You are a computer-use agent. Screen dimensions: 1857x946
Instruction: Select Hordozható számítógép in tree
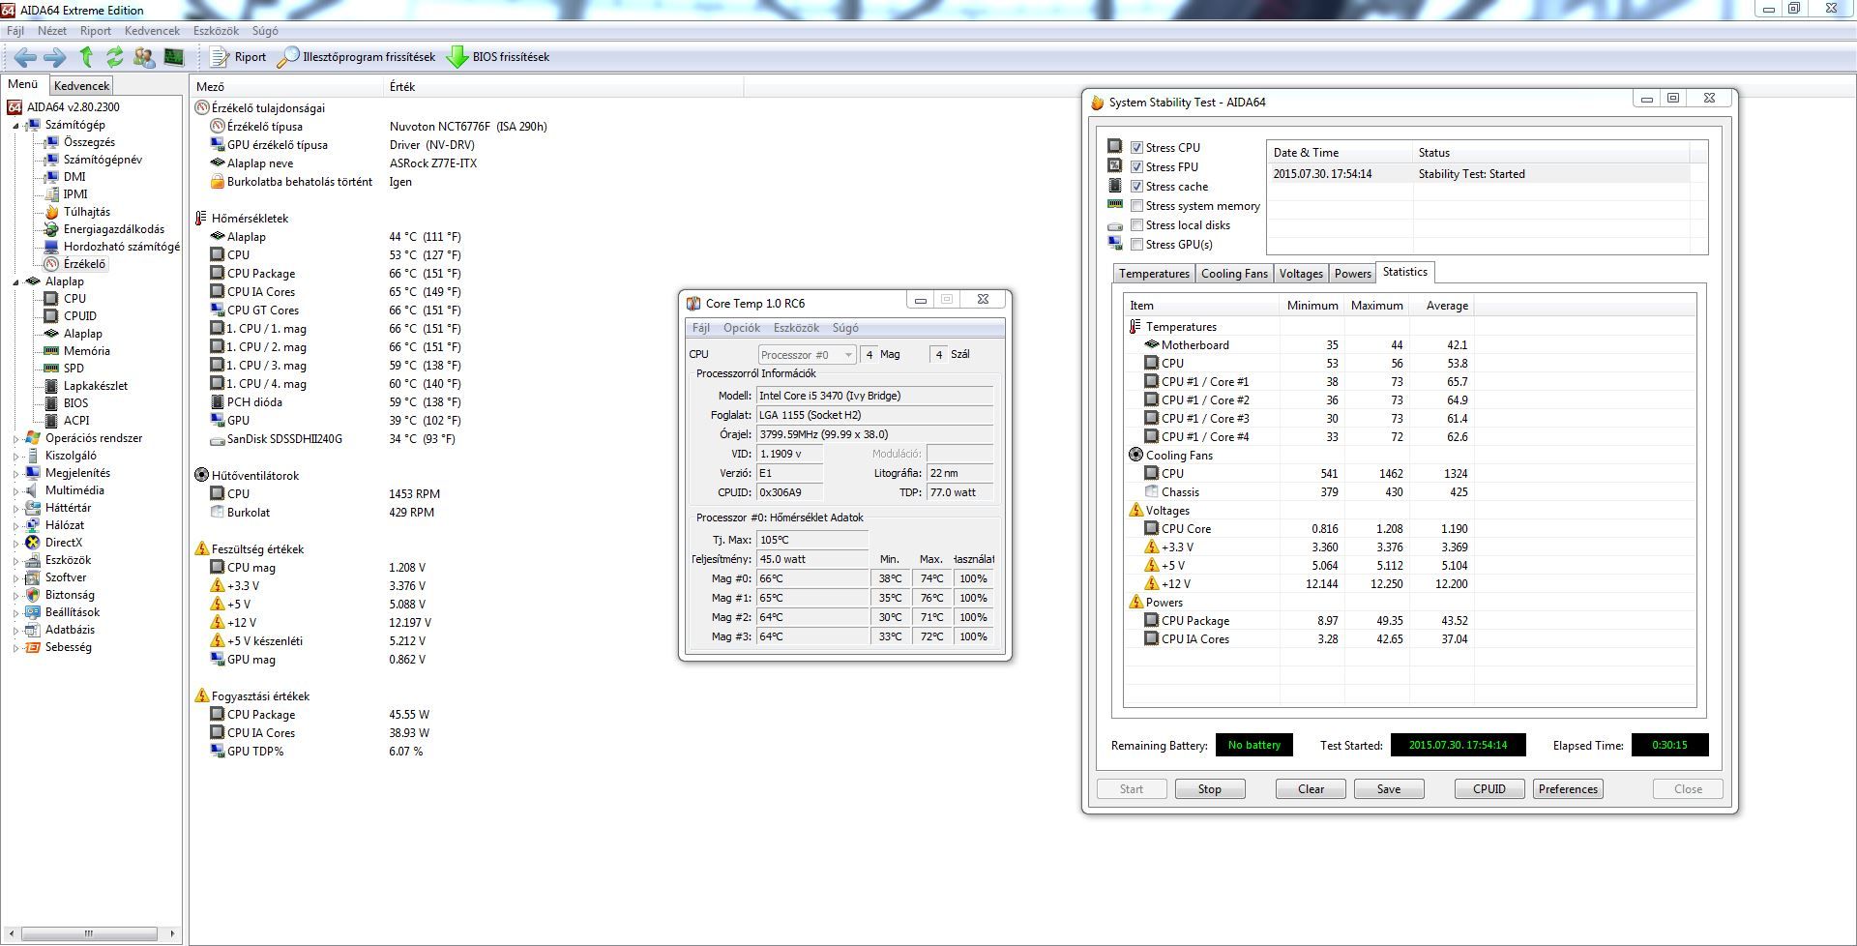[x=121, y=247]
